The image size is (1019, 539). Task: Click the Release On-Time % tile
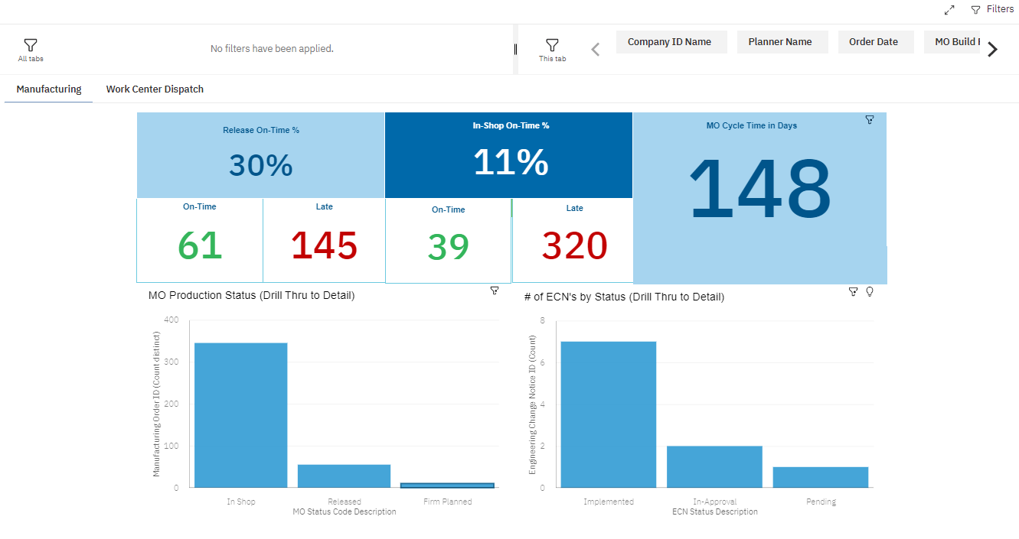click(260, 155)
